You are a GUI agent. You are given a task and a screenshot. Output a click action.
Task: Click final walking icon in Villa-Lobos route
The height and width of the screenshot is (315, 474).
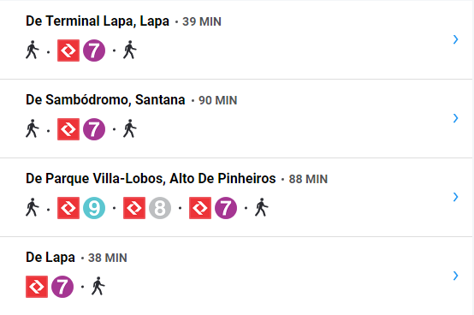coord(262,207)
